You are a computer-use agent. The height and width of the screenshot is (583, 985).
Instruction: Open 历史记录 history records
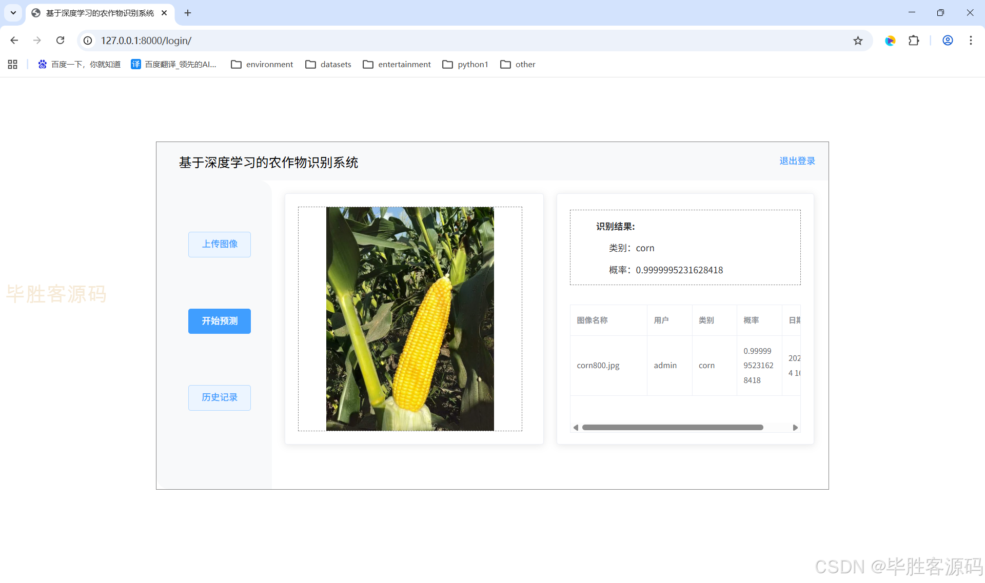(x=220, y=397)
